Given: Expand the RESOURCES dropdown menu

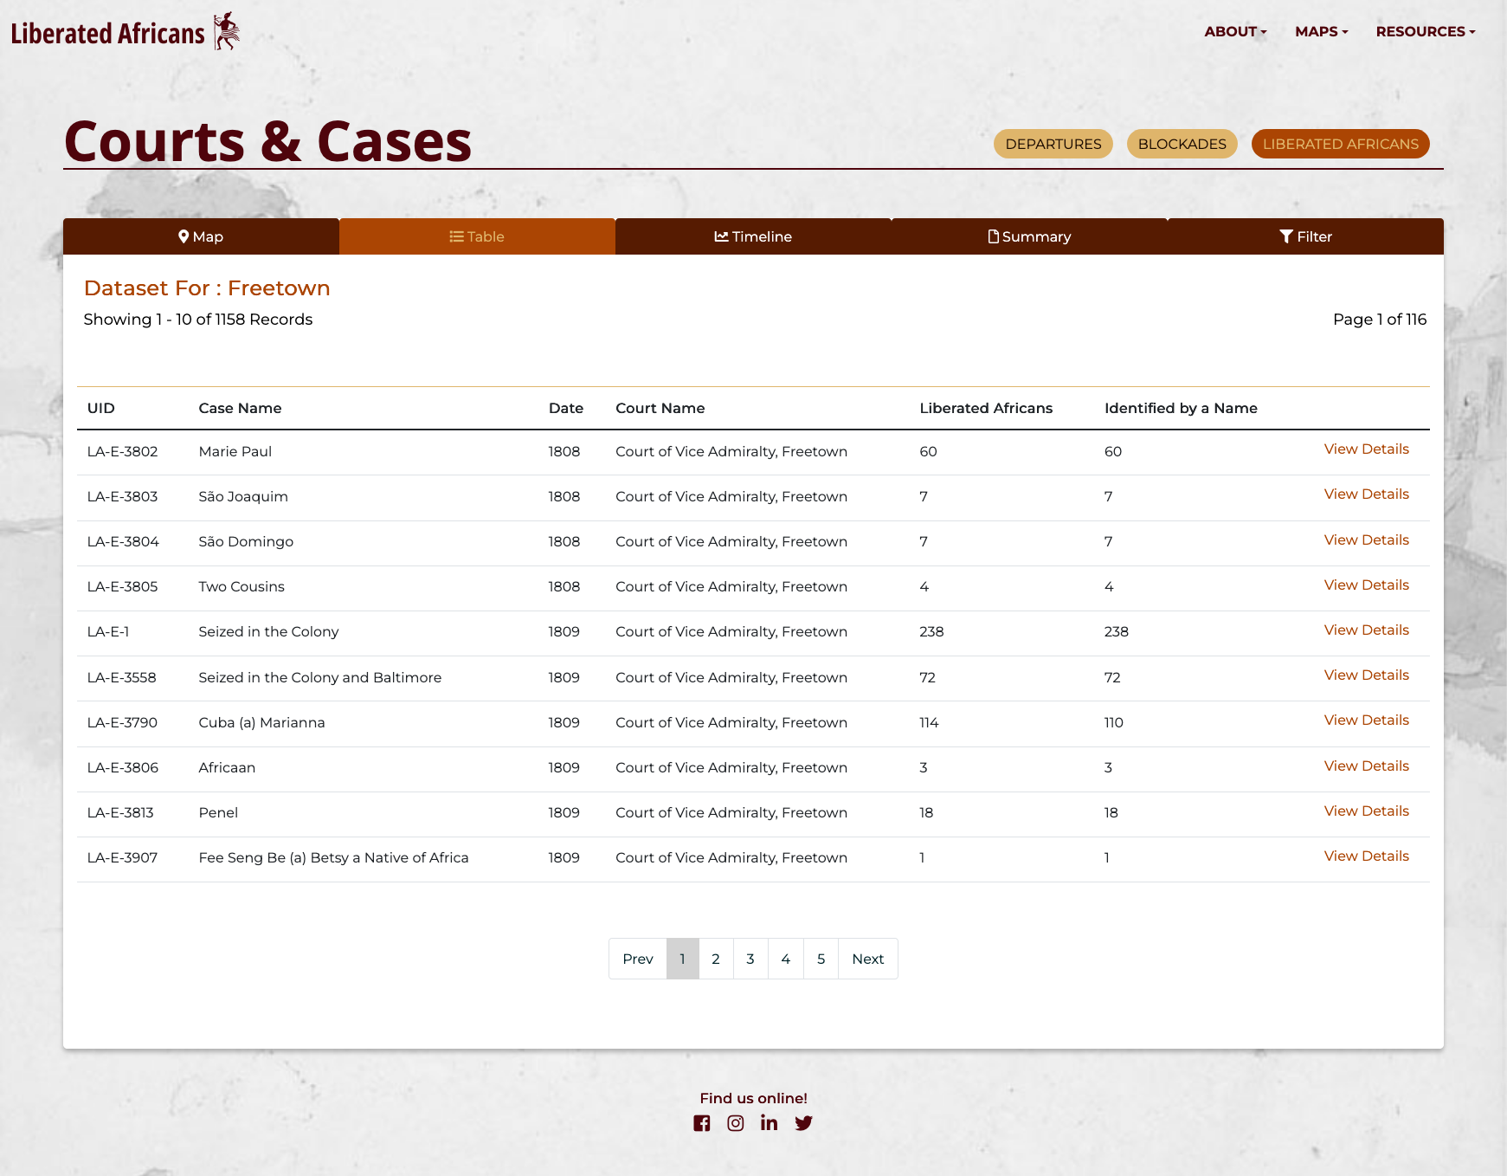Looking at the screenshot, I should [1425, 31].
